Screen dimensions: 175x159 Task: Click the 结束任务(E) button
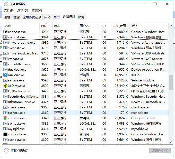pyautogui.click(x=160, y=151)
